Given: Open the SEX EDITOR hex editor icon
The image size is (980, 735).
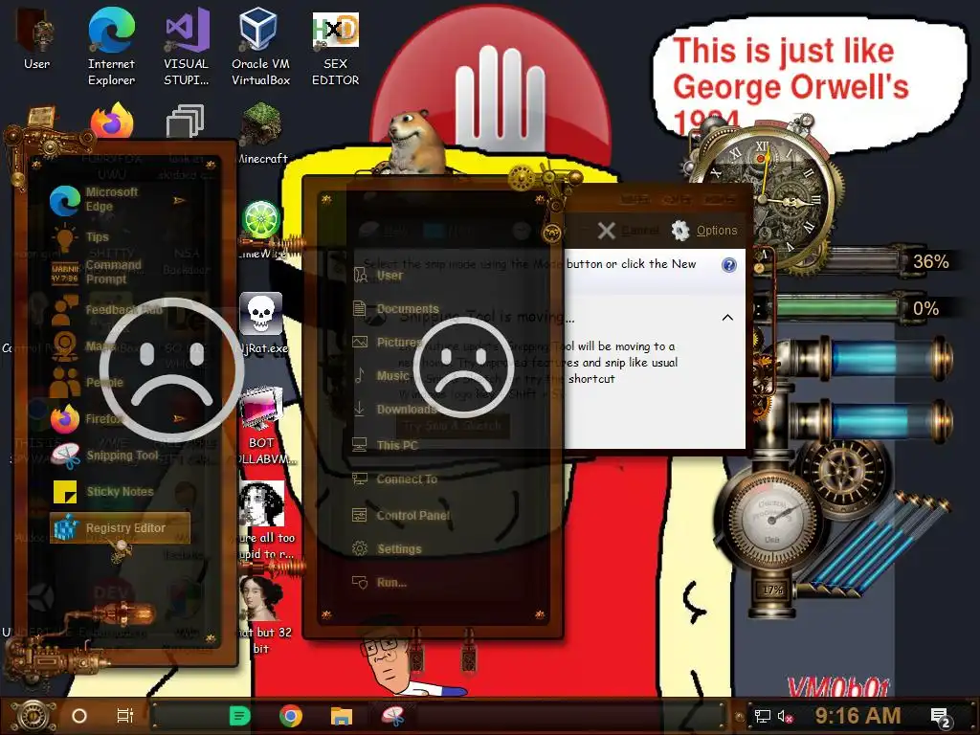Looking at the screenshot, I should 336,49.
